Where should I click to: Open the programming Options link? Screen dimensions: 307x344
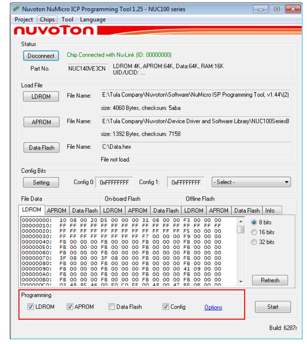[x=213, y=307]
